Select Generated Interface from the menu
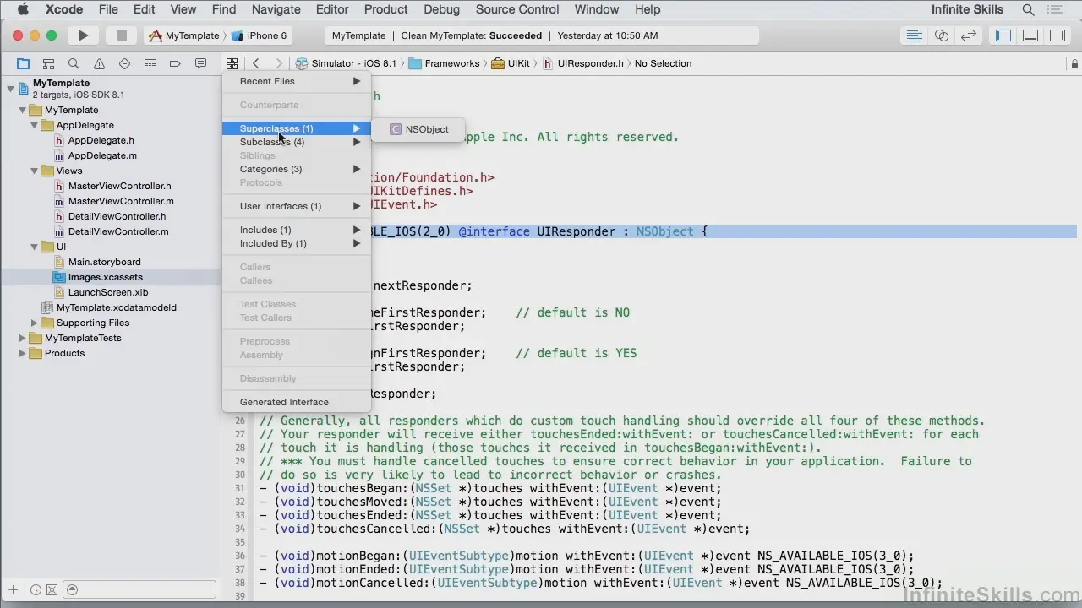This screenshot has width=1082, height=608. pyautogui.click(x=297, y=402)
